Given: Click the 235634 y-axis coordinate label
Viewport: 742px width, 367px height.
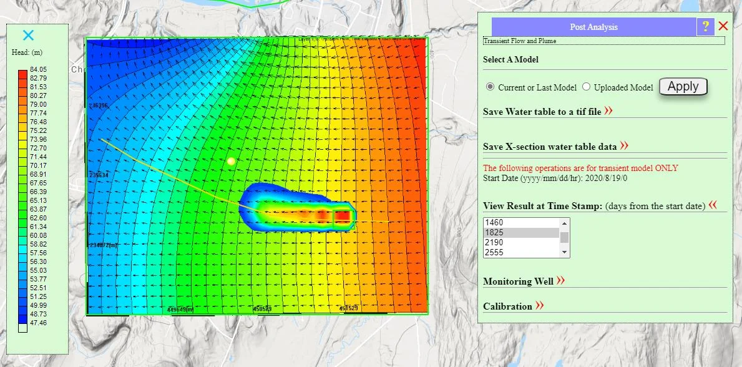Looking at the screenshot, I should 99,175.
